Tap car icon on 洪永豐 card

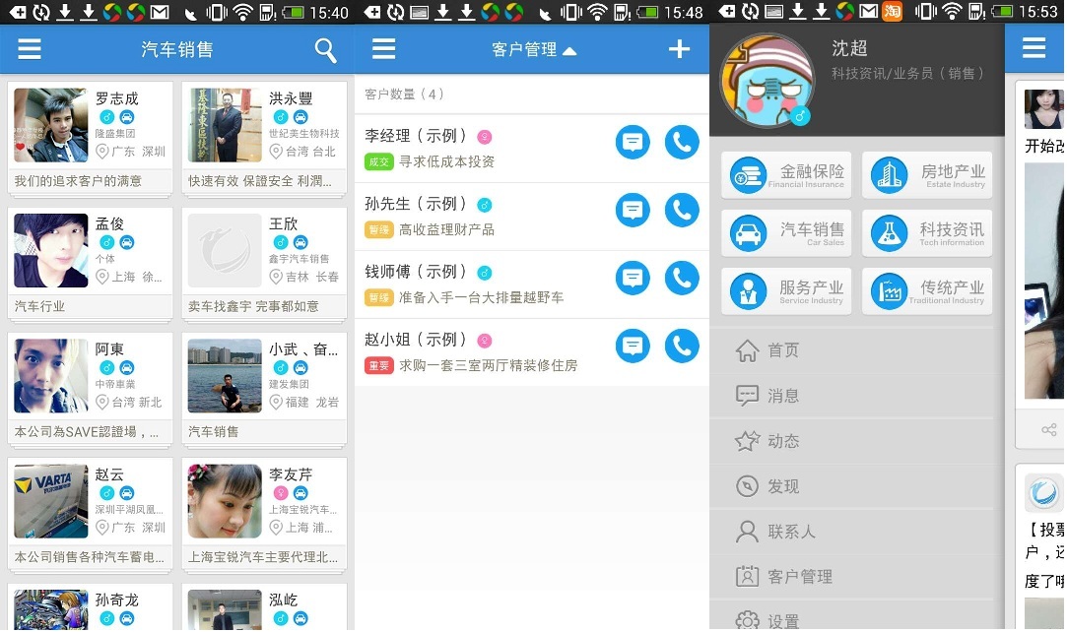coord(300,117)
